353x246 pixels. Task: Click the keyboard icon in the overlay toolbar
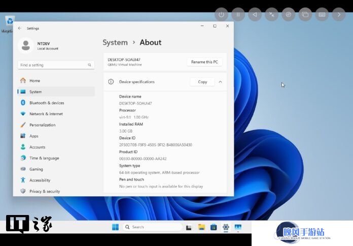(322, 15)
